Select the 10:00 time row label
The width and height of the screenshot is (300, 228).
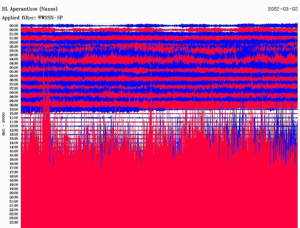click(x=14, y=109)
